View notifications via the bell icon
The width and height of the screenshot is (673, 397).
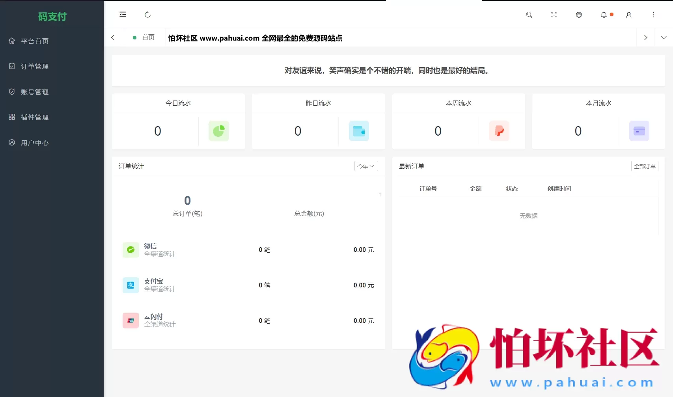pos(604,15)
